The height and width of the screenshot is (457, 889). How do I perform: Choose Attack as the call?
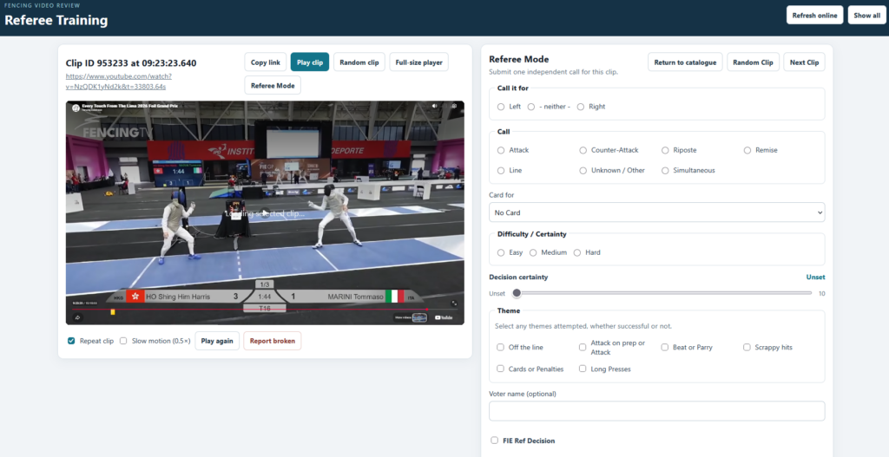point(501,151)
